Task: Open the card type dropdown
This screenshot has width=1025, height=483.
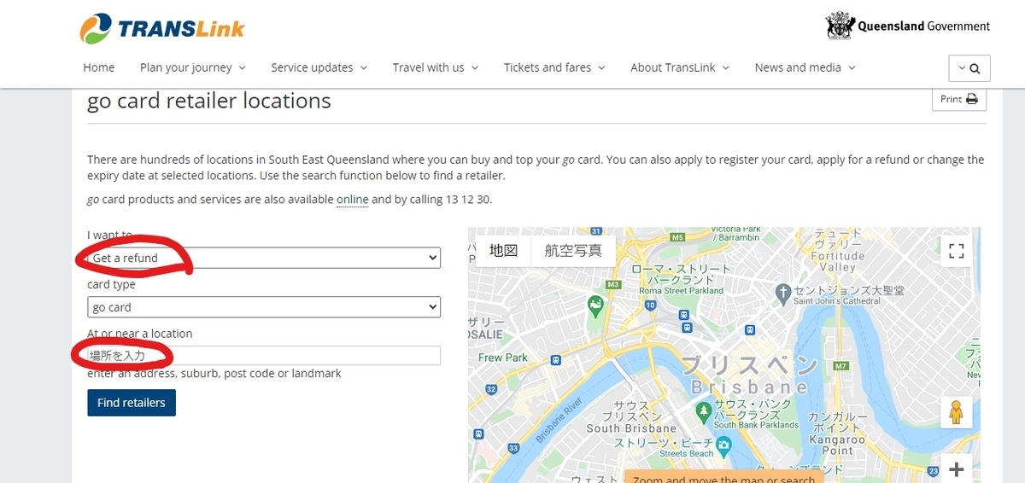Action: [264, 307]
